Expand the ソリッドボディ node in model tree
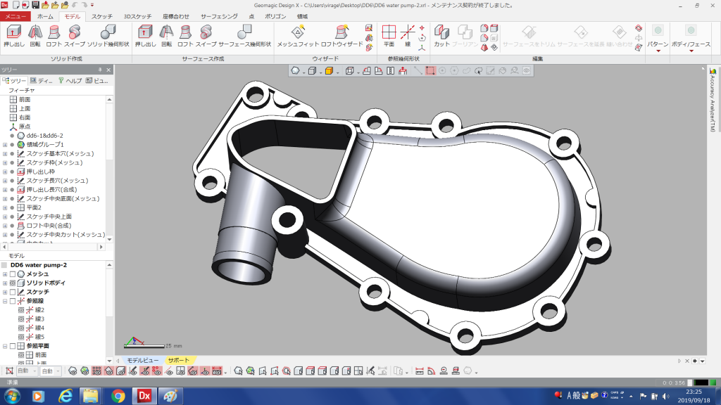Viewport: 721px width, 405px height. coord(5,283)
